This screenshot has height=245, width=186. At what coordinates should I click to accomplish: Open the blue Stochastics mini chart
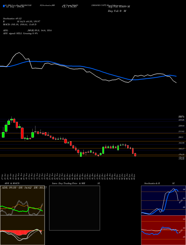pyautogui.click(x=163, y=200)
